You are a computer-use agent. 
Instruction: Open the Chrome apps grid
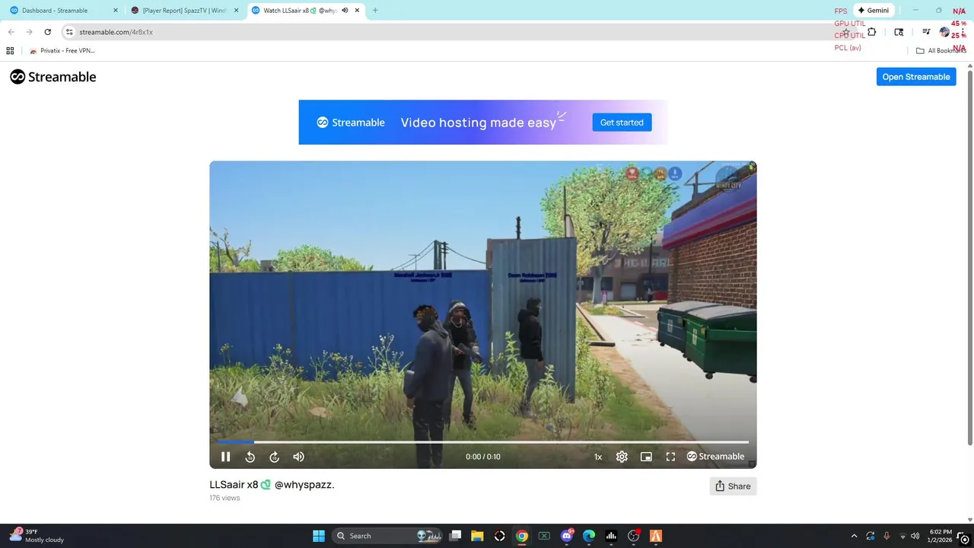(10, 51)
